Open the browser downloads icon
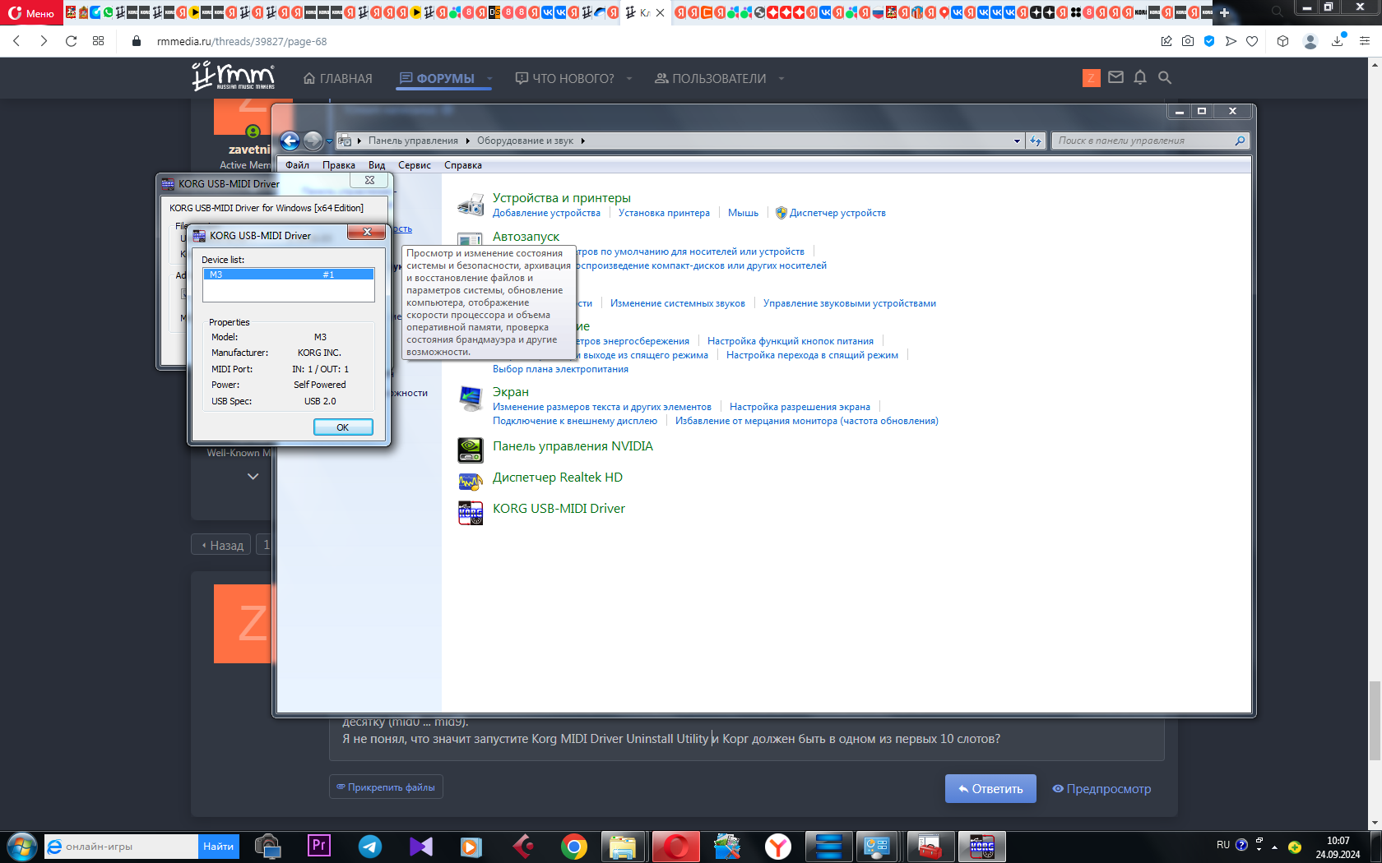This screenshot has width=1382, height=863. point(1338,41)
